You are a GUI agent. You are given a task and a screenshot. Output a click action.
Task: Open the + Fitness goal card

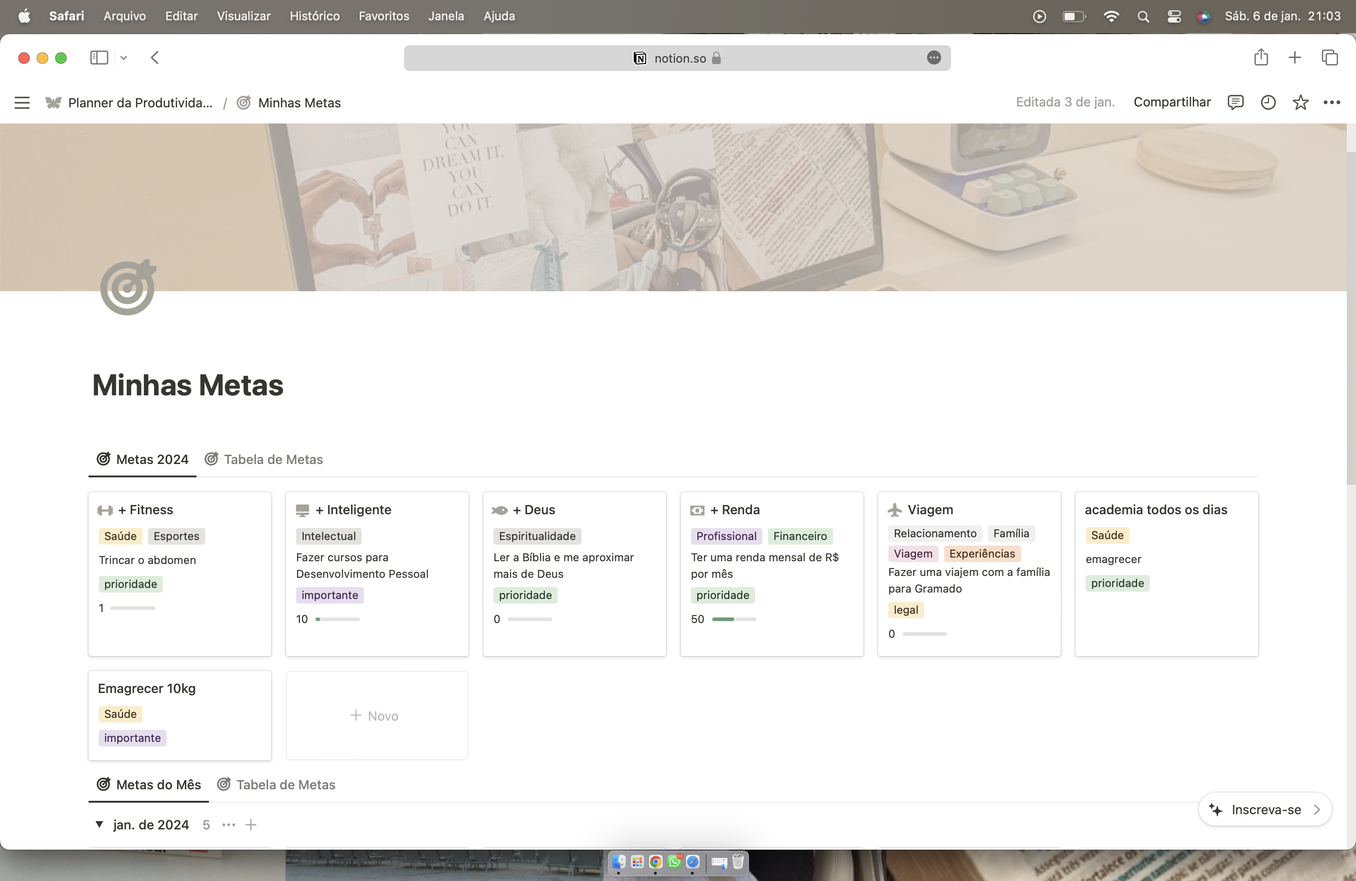coord(179,574)
